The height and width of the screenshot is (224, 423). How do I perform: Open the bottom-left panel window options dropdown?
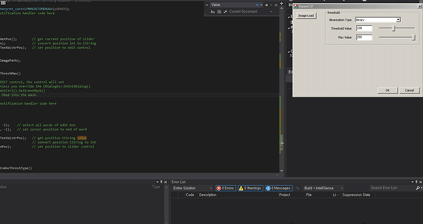(157, 182)
